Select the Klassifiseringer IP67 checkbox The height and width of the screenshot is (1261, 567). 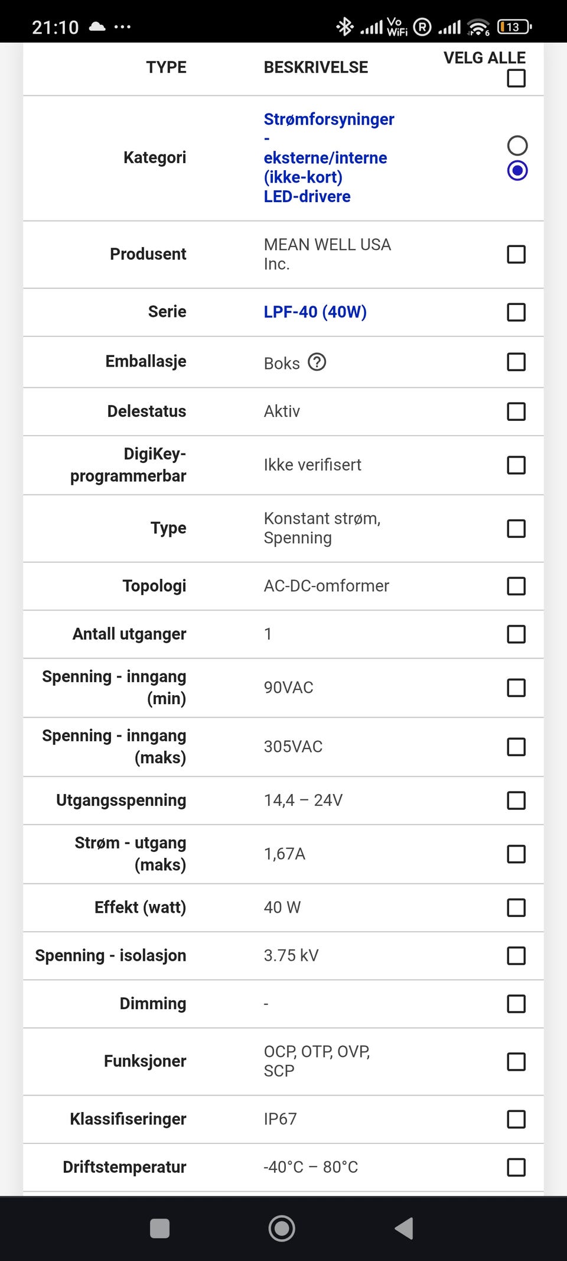click(x=516, y=1119)
